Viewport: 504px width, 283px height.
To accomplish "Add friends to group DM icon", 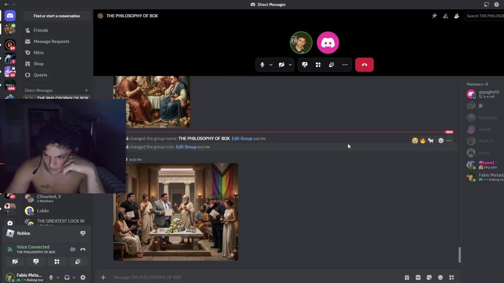I will click(445, 16).
